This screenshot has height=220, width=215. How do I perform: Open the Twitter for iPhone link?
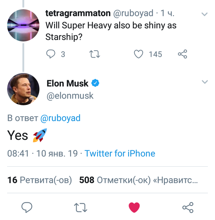(x=120, y=153)
